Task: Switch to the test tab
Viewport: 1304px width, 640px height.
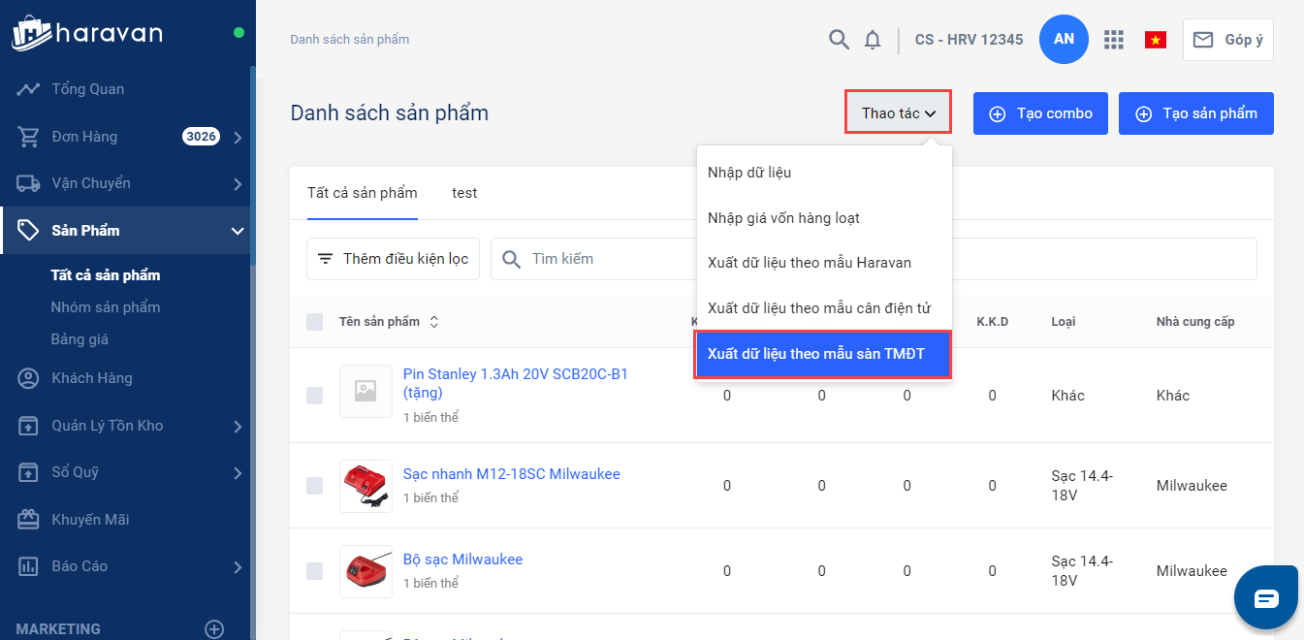Action: point(464,193)
